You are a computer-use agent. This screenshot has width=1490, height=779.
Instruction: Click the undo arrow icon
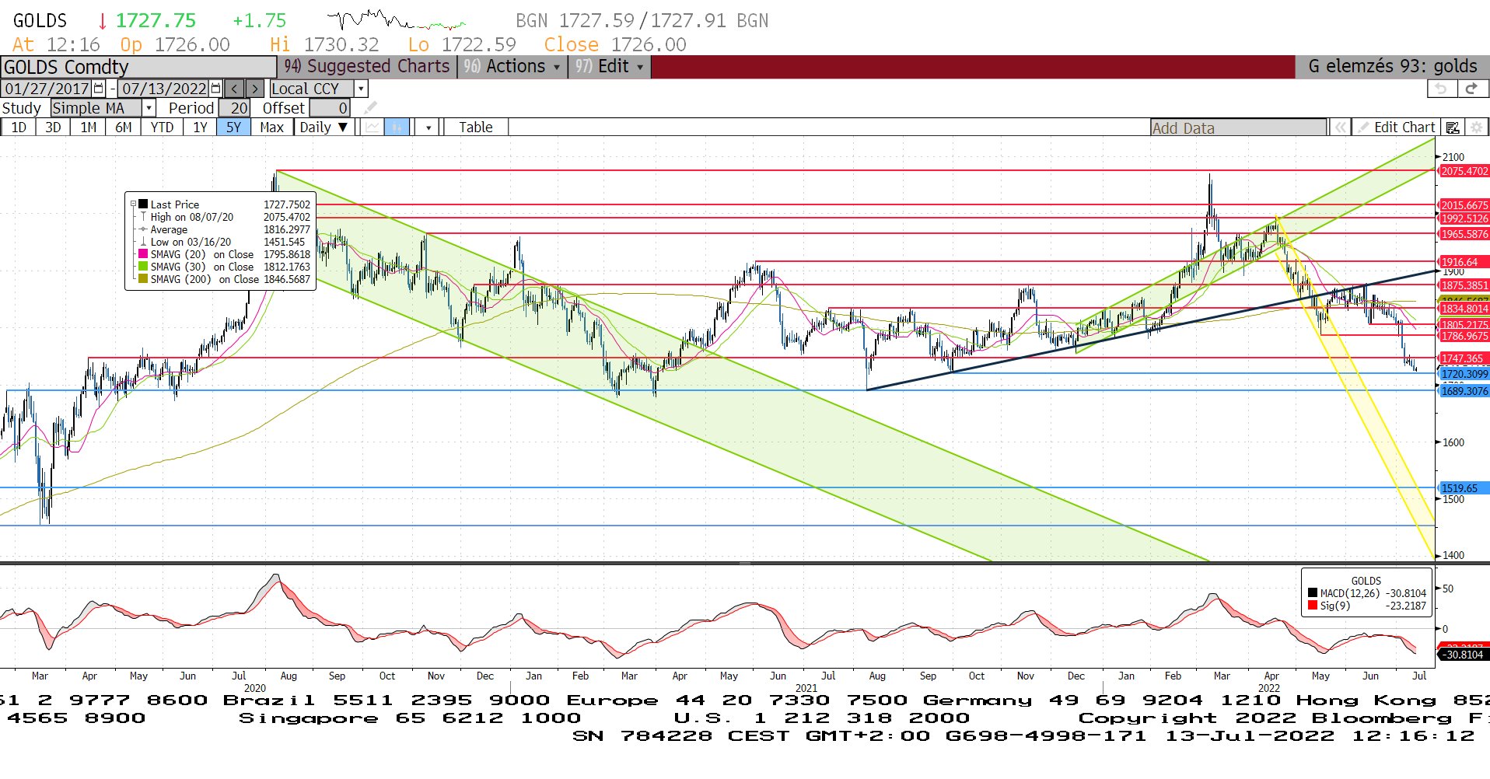(x=1441, y=89)
